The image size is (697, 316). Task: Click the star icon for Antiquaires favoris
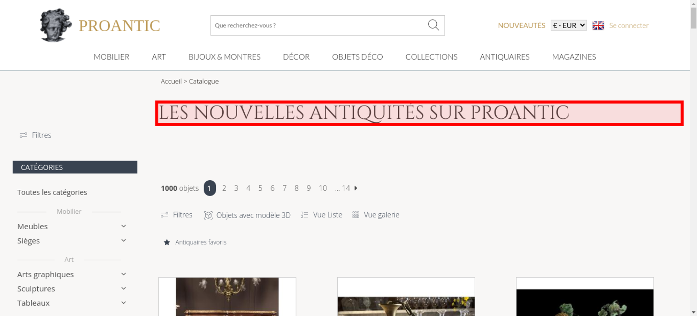(x=167, y=242)
